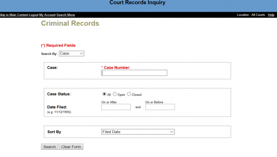This screenshot has height=157, width=277.
Task: Log out using the Logout link
Action: 34,15
